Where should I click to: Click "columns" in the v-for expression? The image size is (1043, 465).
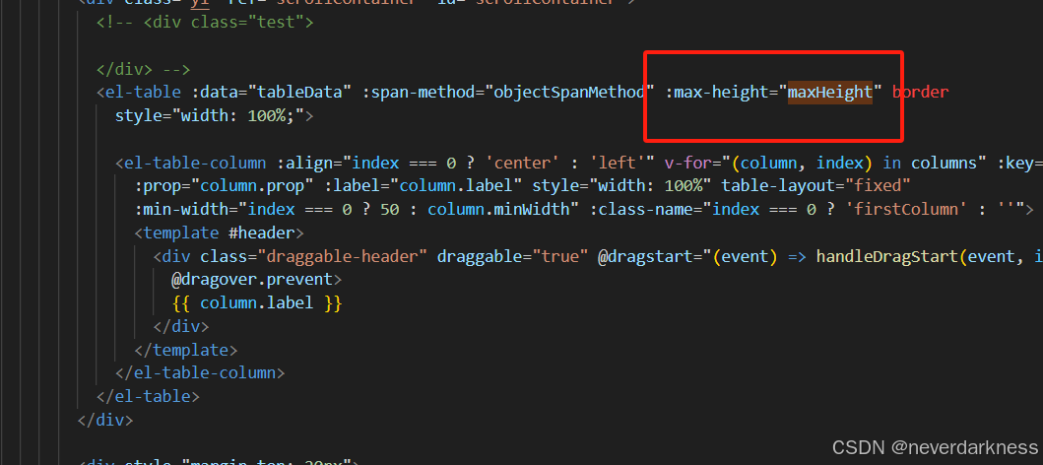point(944,163)
